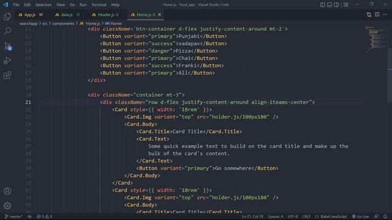Open the Help menu

115,5
